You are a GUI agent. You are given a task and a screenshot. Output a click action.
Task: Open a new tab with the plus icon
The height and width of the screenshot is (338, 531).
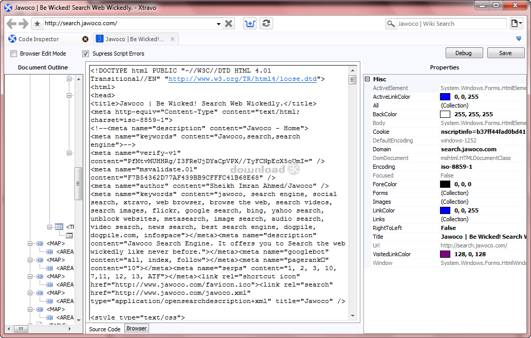click(x=250, y=23)
